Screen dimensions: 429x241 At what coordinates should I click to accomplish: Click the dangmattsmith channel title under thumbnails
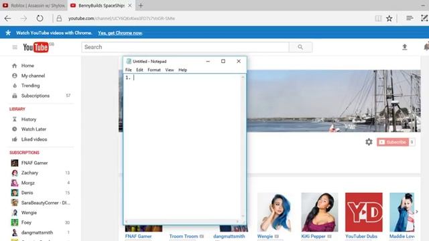point(229,236)
